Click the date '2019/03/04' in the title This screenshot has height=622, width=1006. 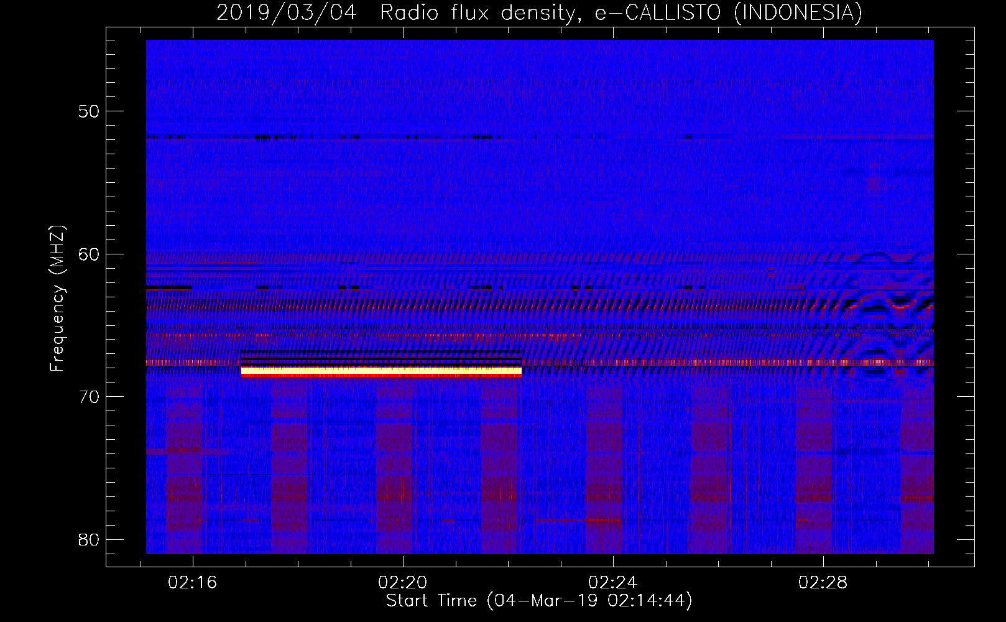pyautogui.click(x=287, y=13)
